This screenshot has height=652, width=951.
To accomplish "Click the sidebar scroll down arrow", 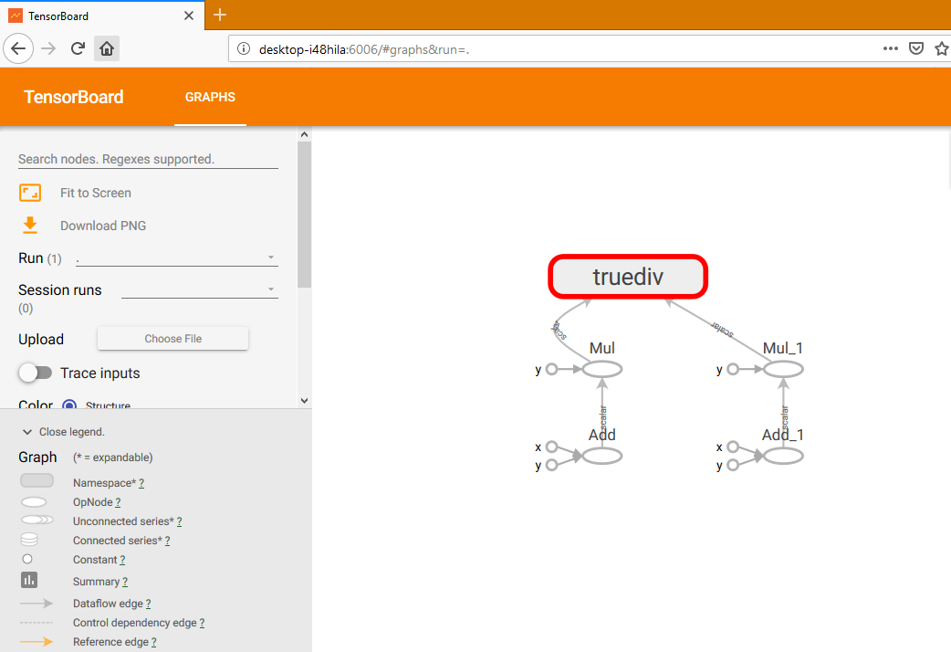I will click(x=305, y=401).
